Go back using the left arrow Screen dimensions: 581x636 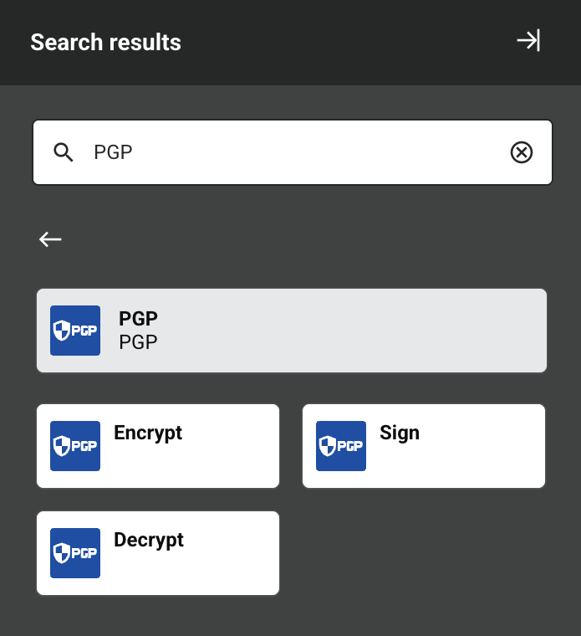pos(50,239)
